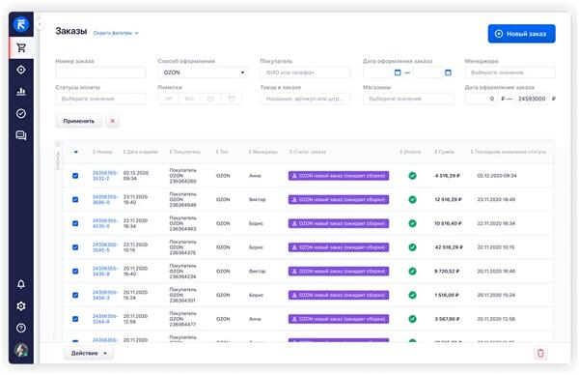The width and height of the screenshot is (579, 375).
Task: Open settings gear icon in sidebar
Action: (x=21, y=305)
